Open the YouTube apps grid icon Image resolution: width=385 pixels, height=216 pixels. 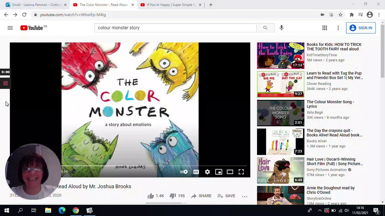click(325, 28)
